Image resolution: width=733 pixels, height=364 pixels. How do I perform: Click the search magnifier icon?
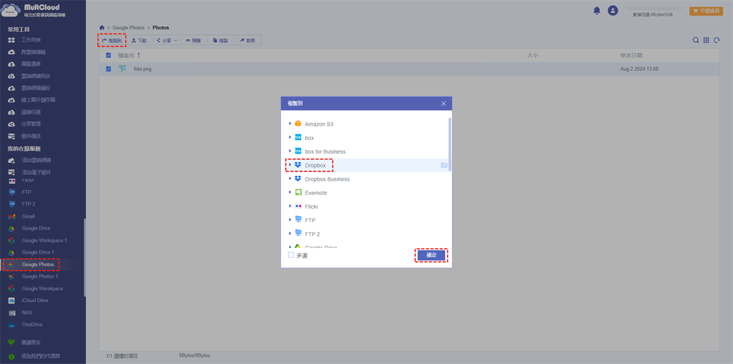pyautogui.click(x=696, y=40)
